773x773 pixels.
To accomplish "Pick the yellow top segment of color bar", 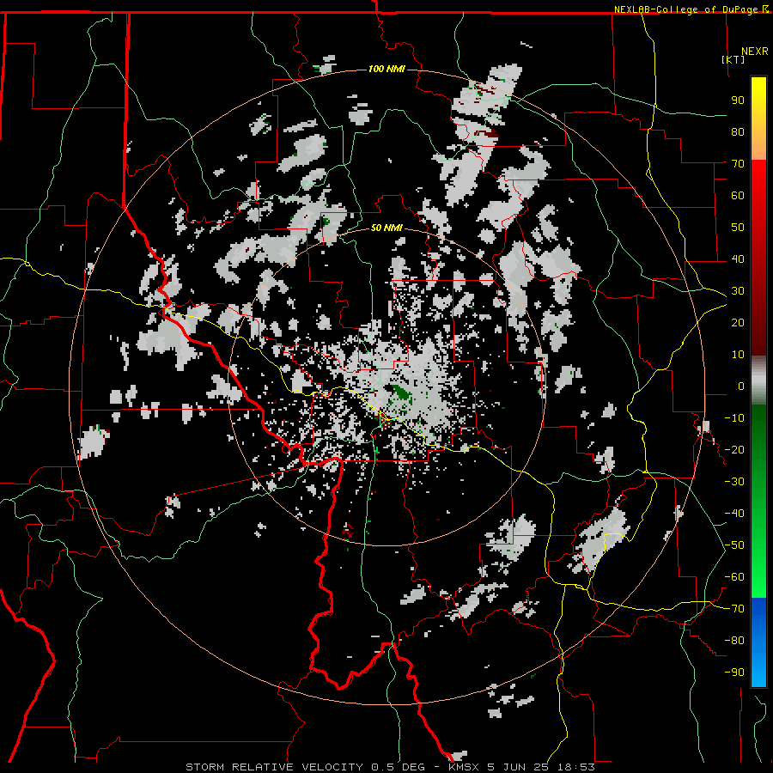I will [758, 119].
